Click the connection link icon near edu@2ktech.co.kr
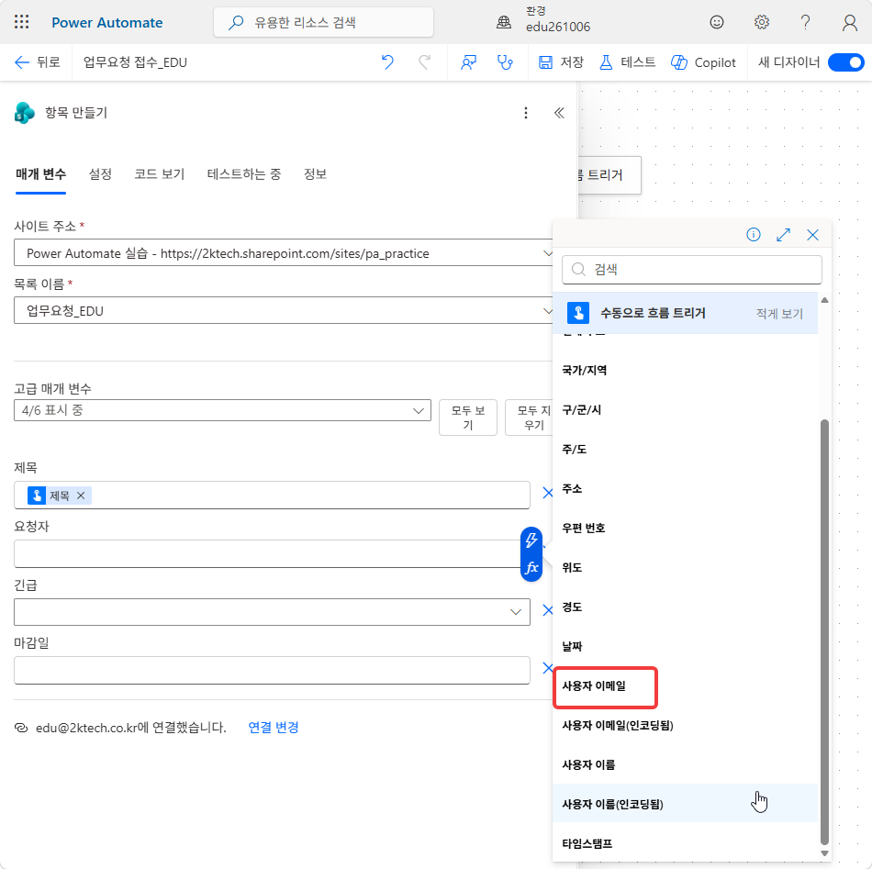The height and width of the screenshot is (869, 872). (x=20, y=728)
